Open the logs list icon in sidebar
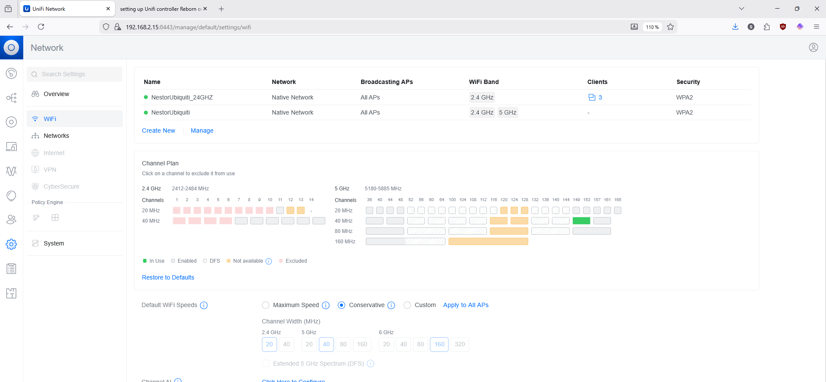The image size is (826, 382). [11, 269]
